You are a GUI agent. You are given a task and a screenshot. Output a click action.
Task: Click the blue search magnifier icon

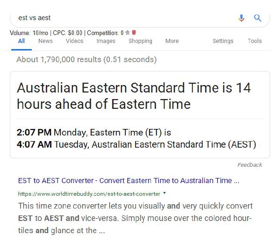coord(257,18)
